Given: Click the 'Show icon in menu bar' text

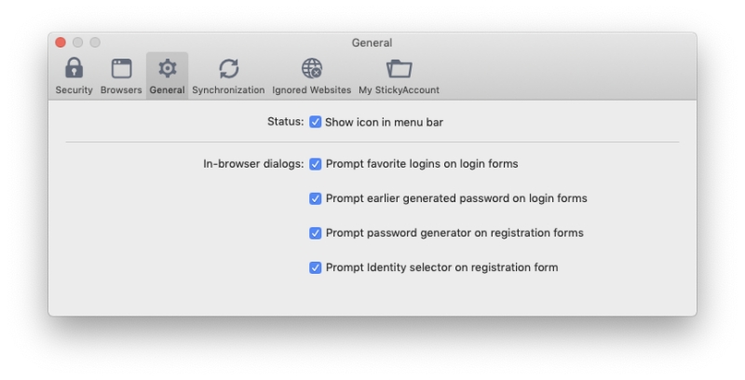Looking at the screenshot, I should [x=384, y=122].
